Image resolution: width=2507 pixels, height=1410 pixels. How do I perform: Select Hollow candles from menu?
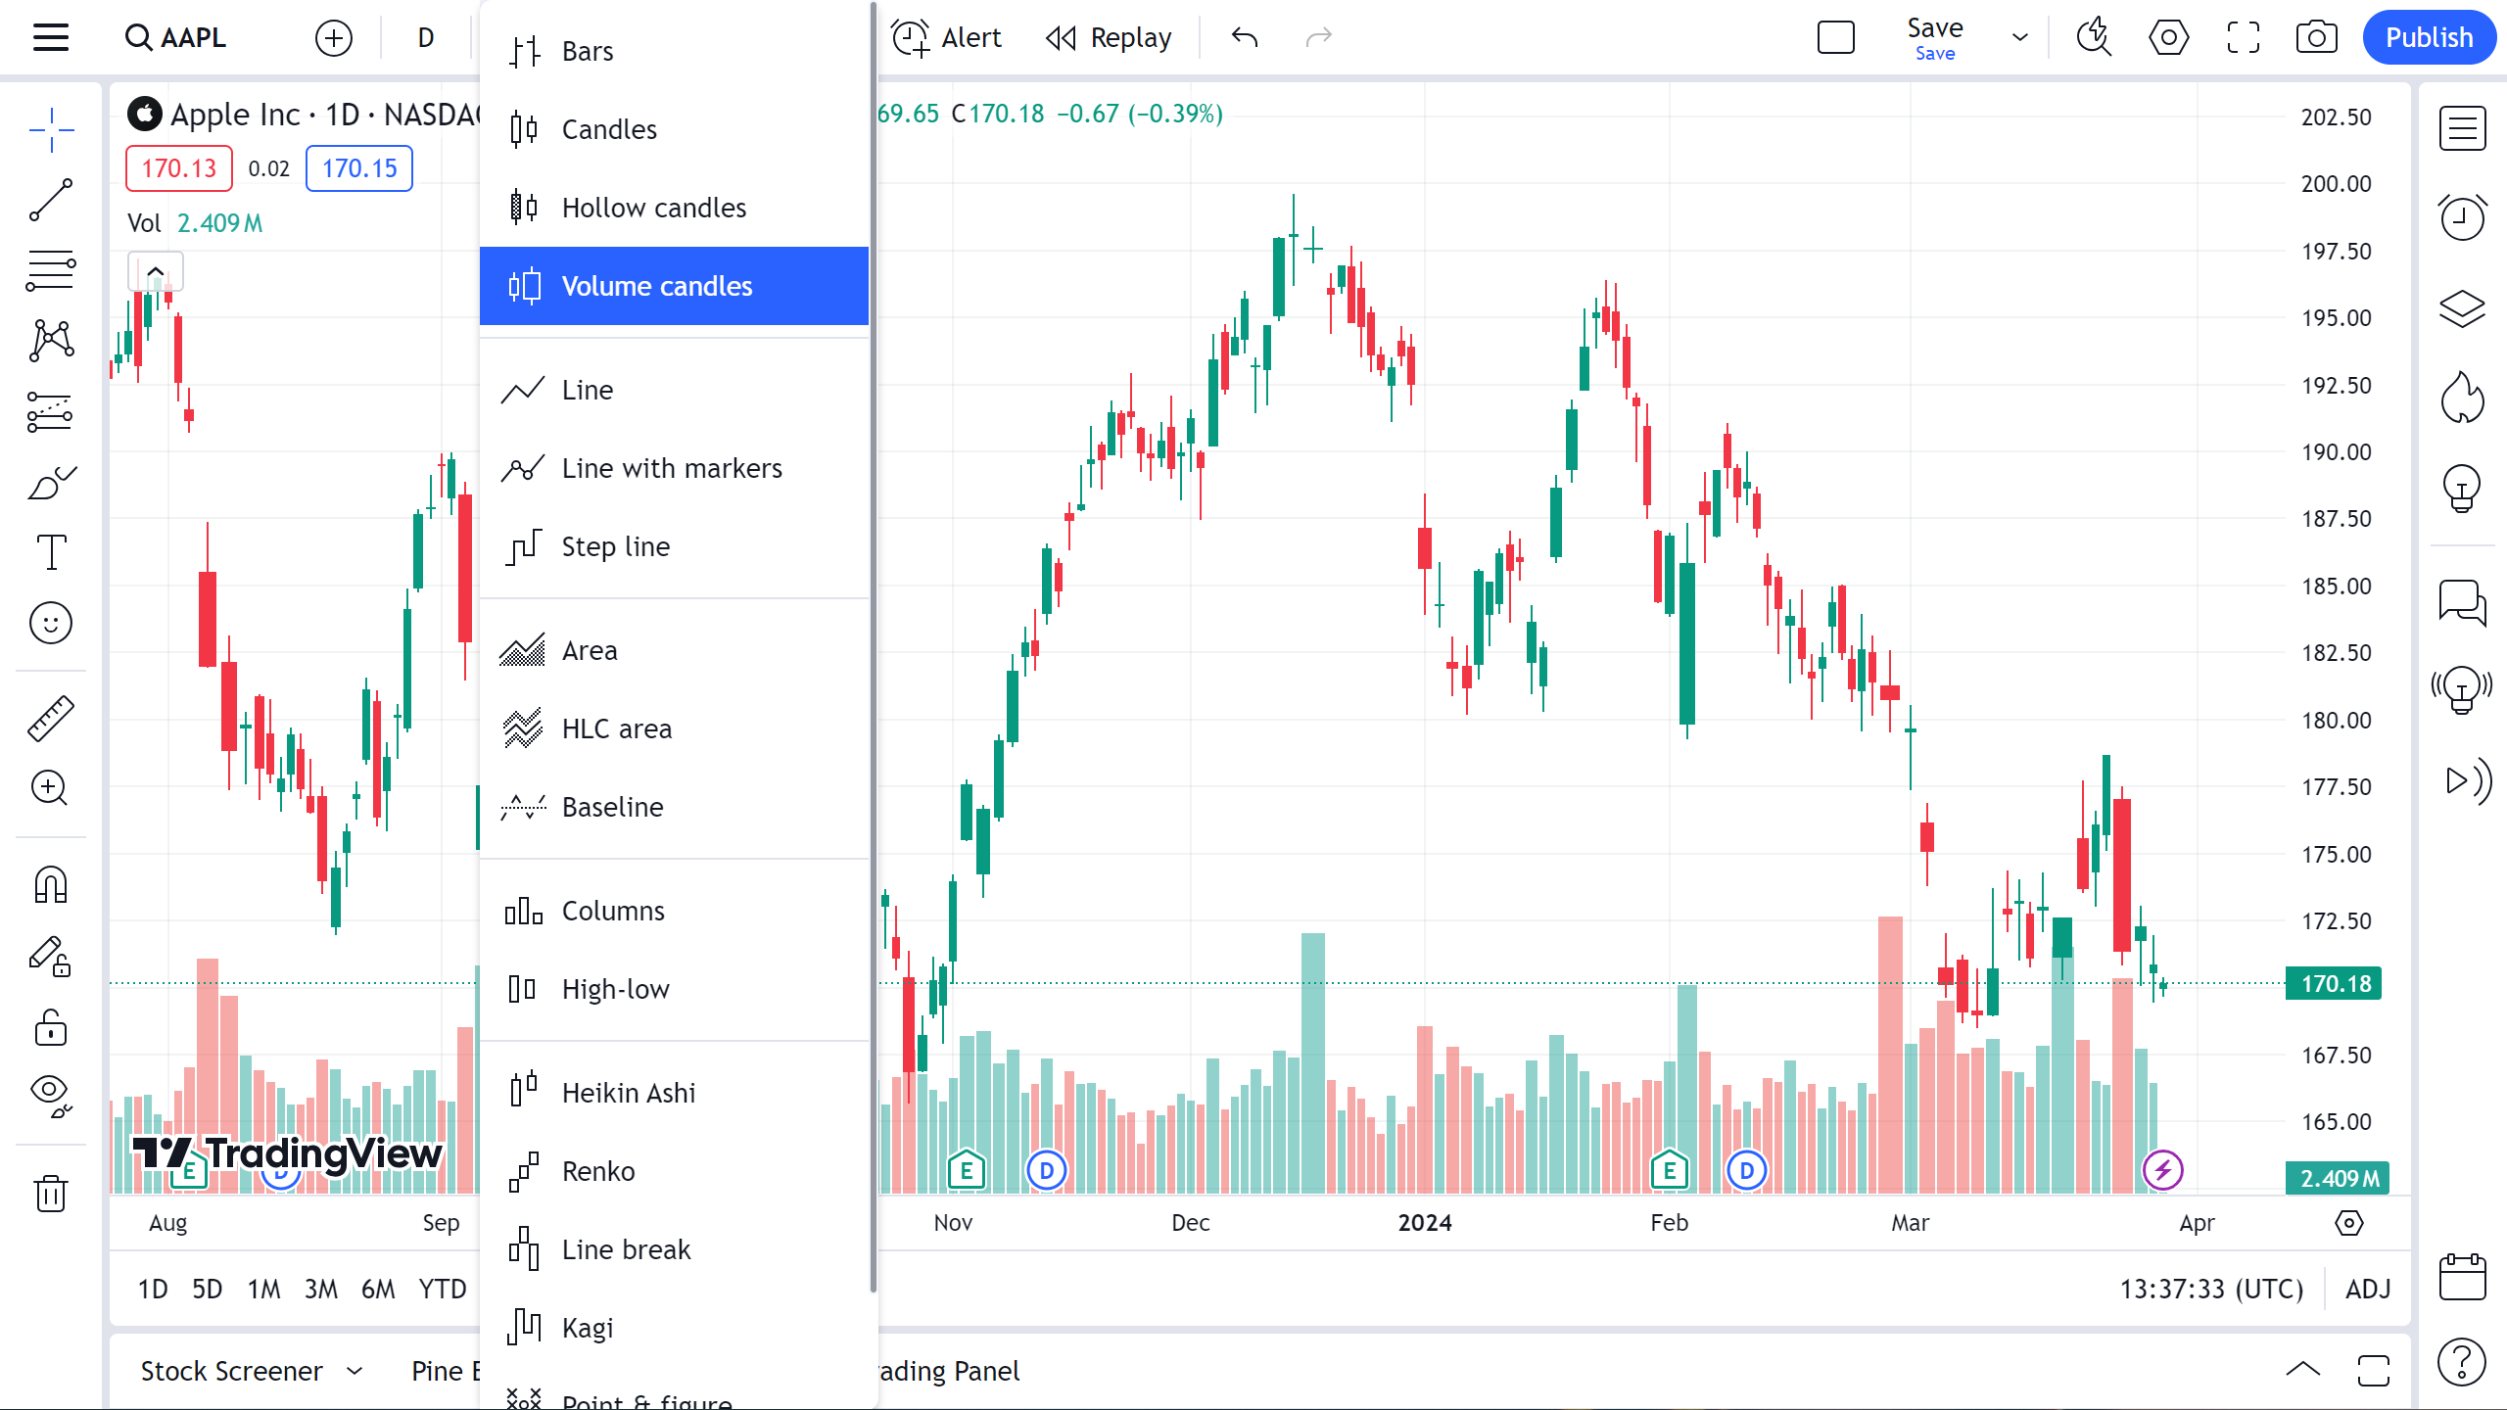pyautogui.click(x=653, y=208)
